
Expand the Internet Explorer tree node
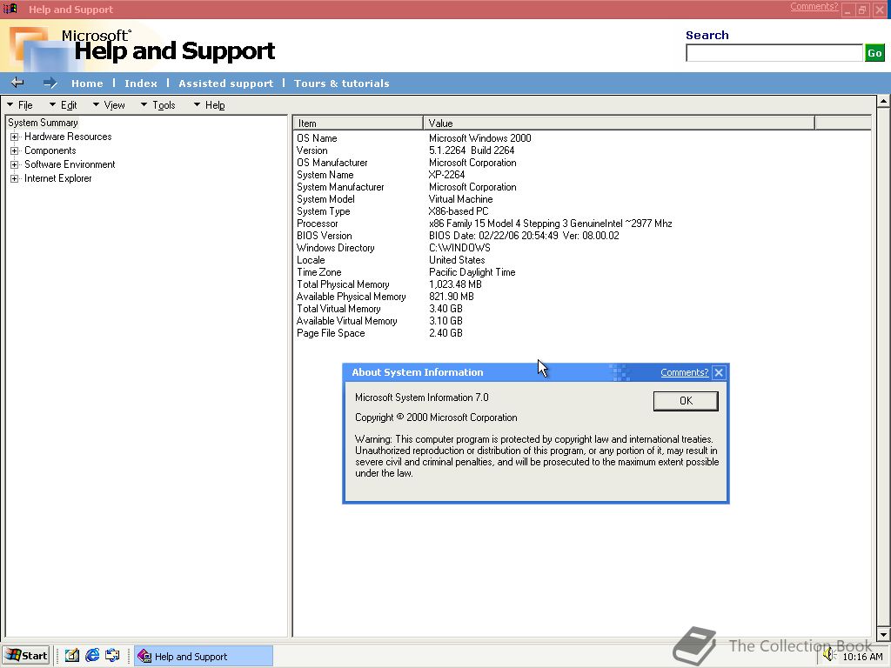pos(15,178)
